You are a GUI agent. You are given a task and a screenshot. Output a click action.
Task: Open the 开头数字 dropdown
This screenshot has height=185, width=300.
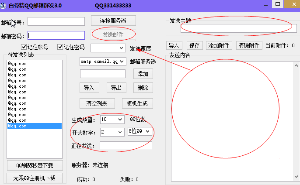click(x=112, y=132)
